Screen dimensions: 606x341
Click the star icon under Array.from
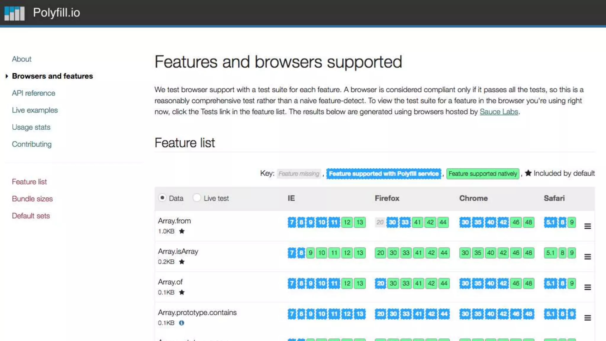pyautogui.click(x=182, y=231)
